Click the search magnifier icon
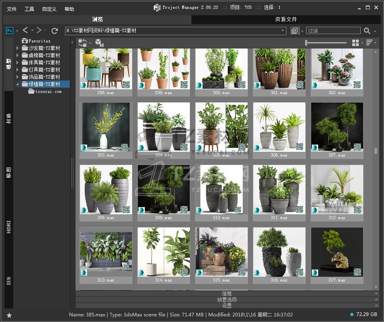Viewport: 384px width, 322px height. 367,31
